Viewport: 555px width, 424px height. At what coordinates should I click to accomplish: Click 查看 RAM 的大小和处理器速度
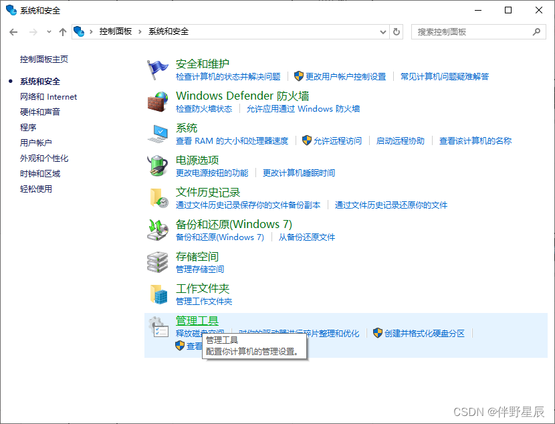[x=232, y=141]
